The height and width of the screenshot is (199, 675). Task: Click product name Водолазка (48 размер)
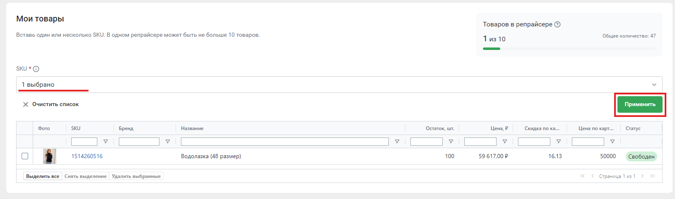click(211, 156)
